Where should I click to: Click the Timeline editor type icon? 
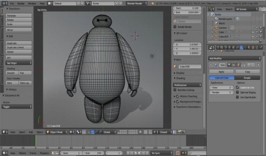[x=5, y=153]
